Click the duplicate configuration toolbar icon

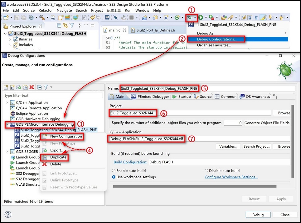25,87
